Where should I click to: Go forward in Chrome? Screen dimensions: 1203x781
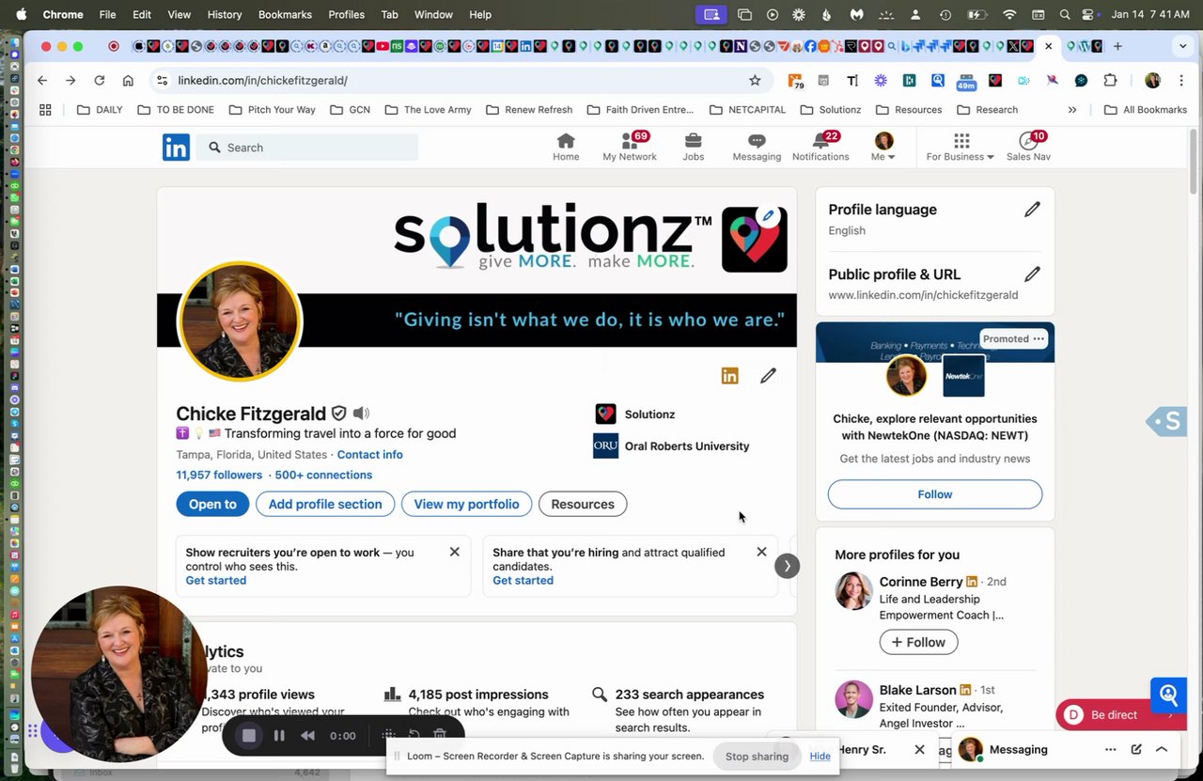pos(70,81)
